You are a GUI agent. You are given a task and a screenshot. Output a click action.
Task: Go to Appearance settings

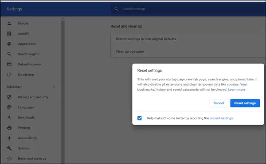[27, 44]
